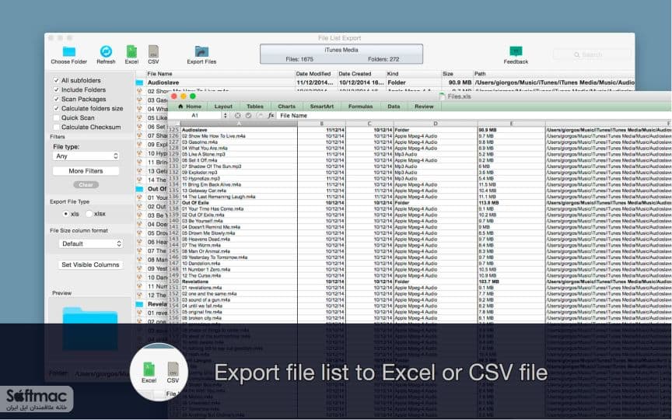Click the folder icon beside the Audioslave row
This screenshot has height=420, width=672.
click(x=140, y=82)
